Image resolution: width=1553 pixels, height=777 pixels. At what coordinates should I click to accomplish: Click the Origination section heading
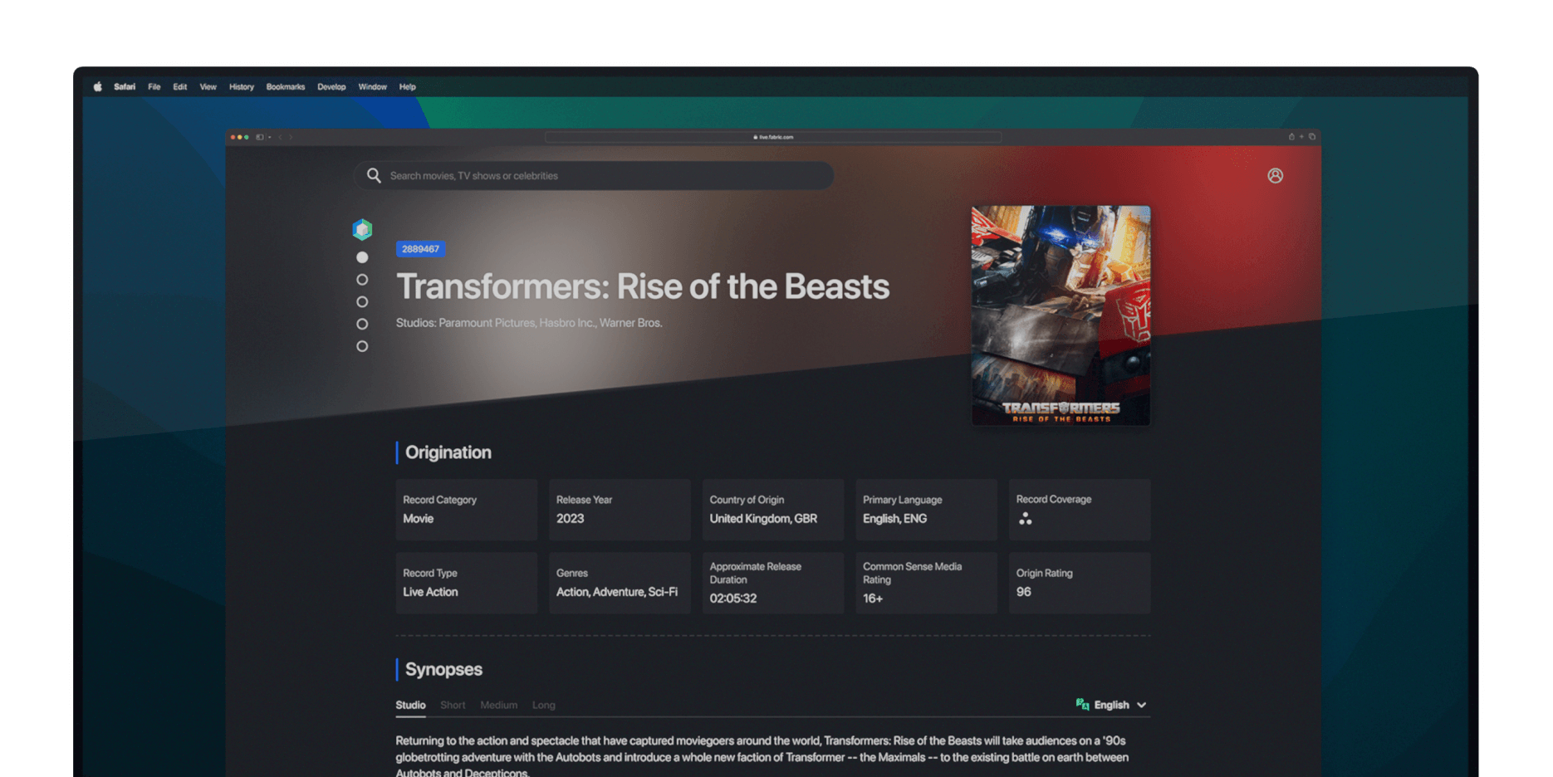tap(448, 452)
